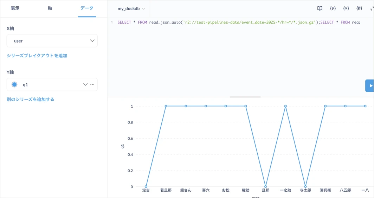Open the Y軸 q1 column dropdown chevron
Screen dimensions: 374x198
pos(85,85)
